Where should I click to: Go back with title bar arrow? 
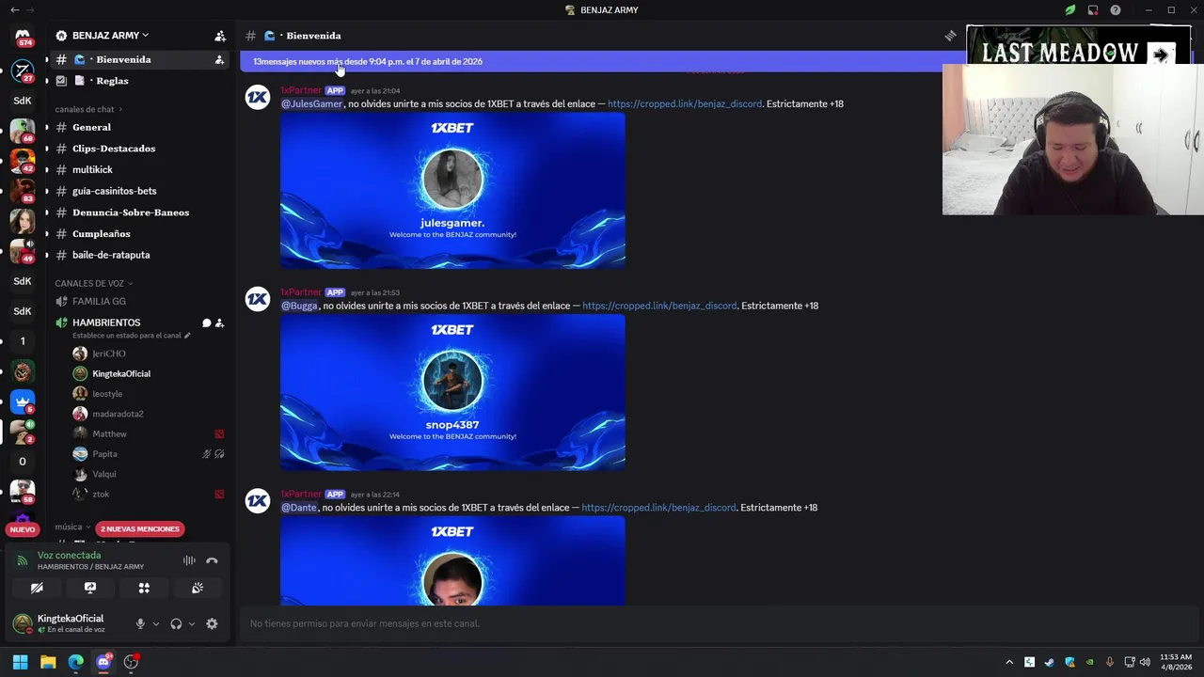[x=14, y=10]
